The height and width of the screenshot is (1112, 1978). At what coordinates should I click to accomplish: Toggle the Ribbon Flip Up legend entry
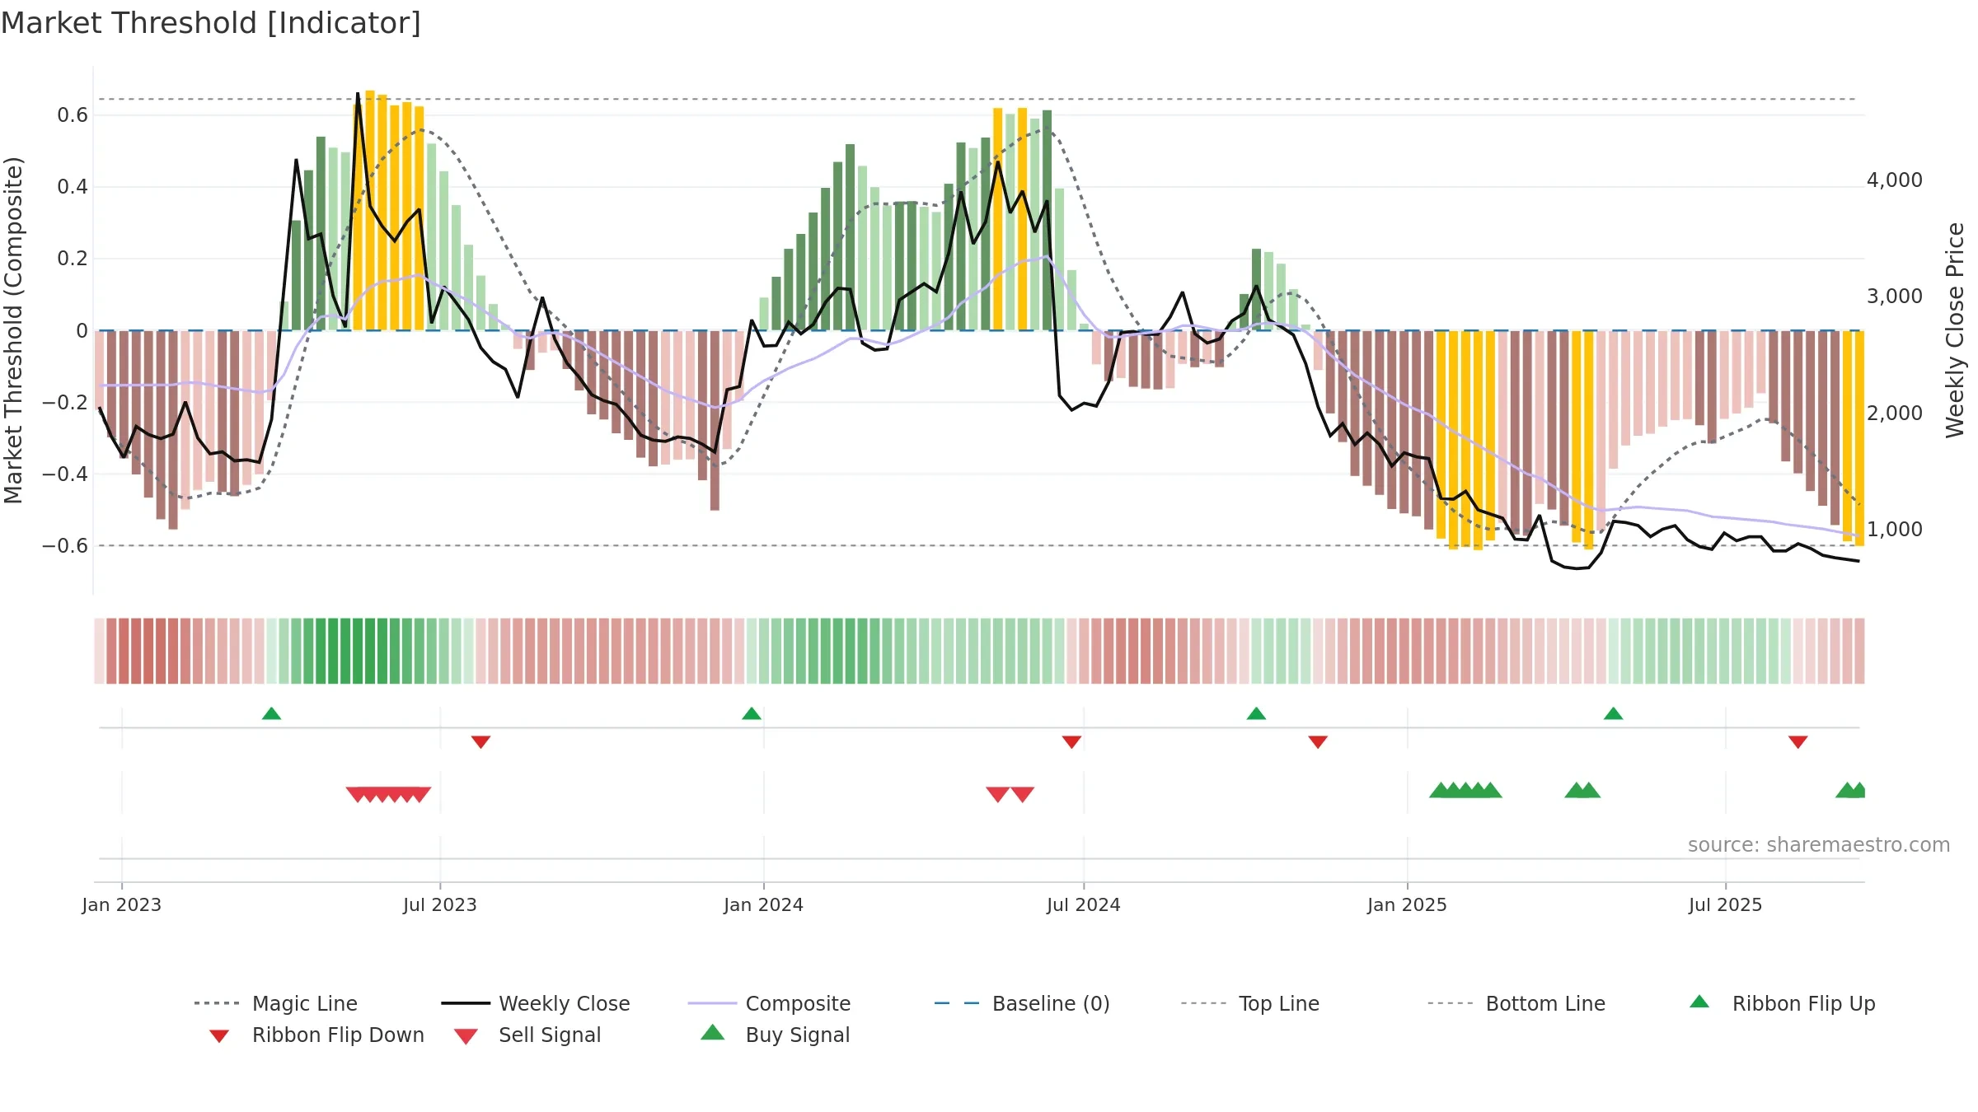point(1783,1003)
